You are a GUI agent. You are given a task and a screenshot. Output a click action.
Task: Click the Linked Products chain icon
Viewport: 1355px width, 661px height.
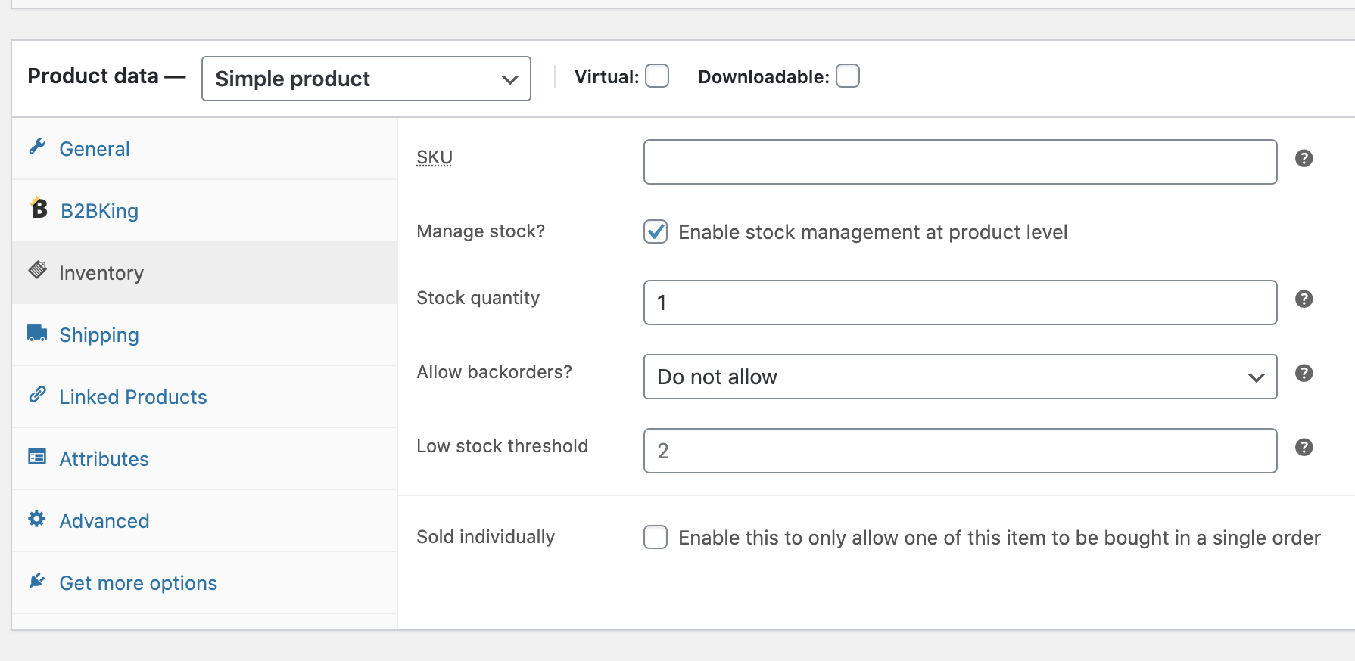click(x=37, y=394)
